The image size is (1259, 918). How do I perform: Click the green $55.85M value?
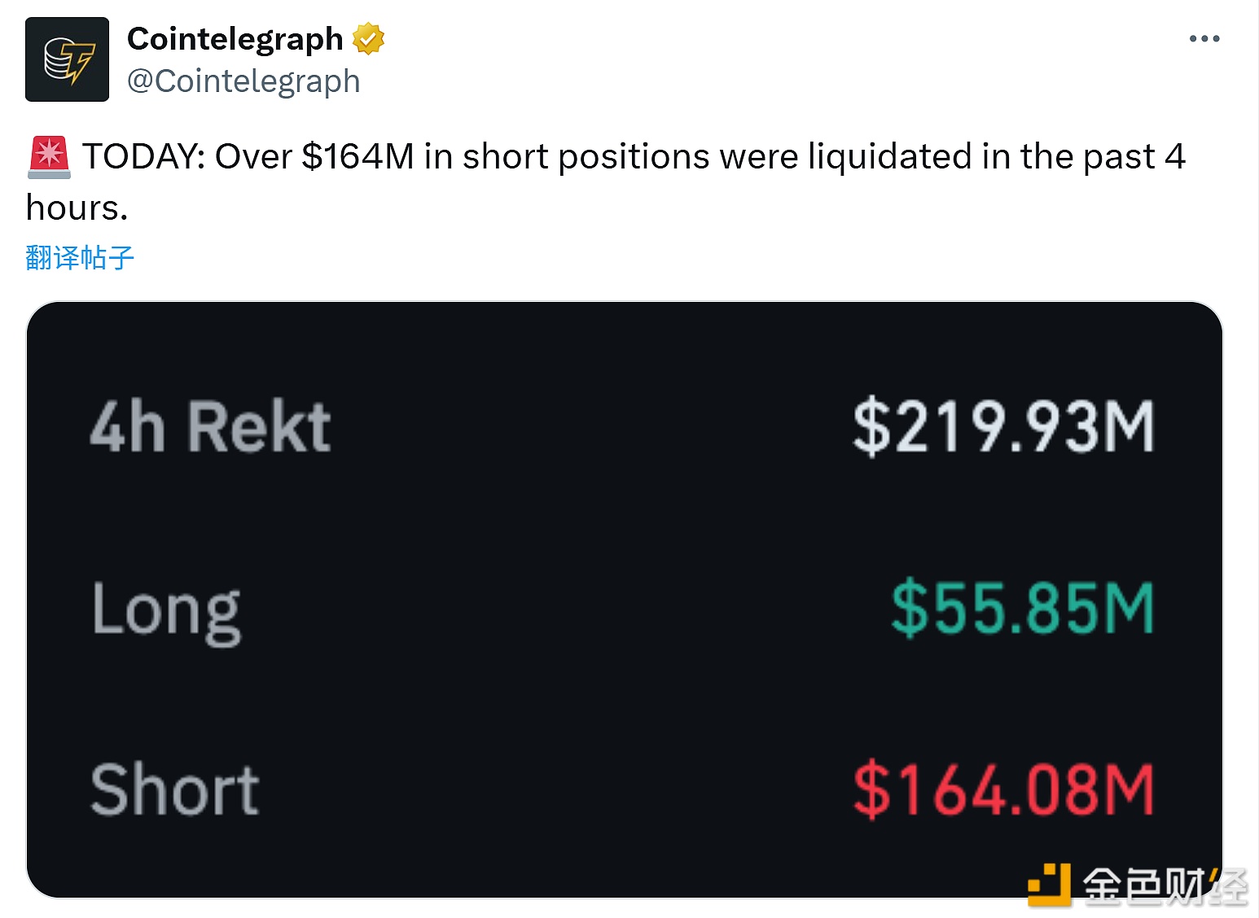click(x=1023, y=608)
